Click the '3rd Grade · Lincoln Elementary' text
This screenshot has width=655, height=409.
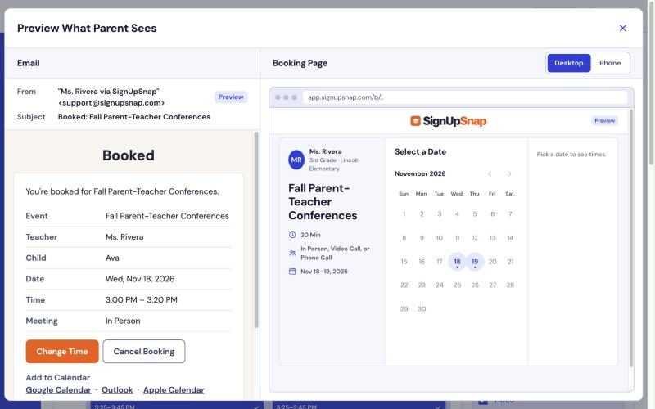[334, 164]
